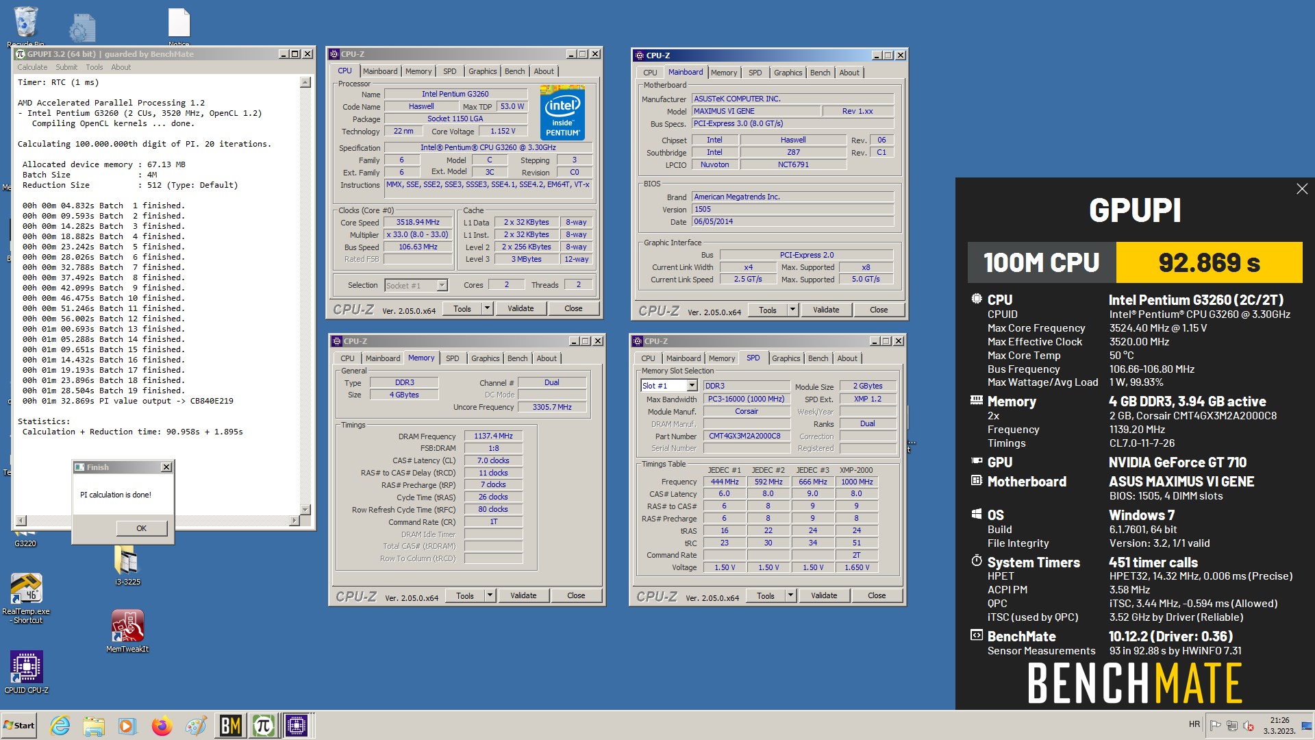This screenshot has width=1315, height=740.
Task: Click GPUPI vertical scrollbar up arrow
Action: point(305,82)
